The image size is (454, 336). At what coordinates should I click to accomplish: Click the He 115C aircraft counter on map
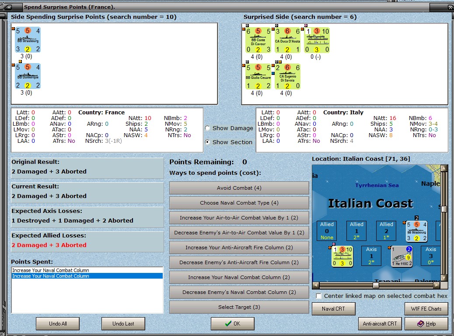(x=402, y=256)
